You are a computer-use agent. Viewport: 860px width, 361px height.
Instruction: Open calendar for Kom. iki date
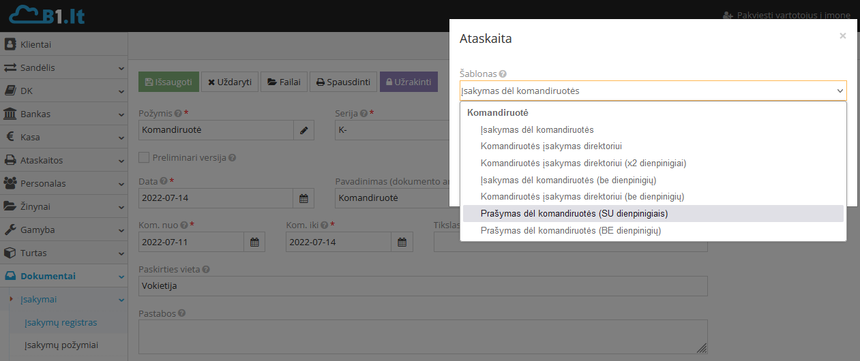pos(402,242)
